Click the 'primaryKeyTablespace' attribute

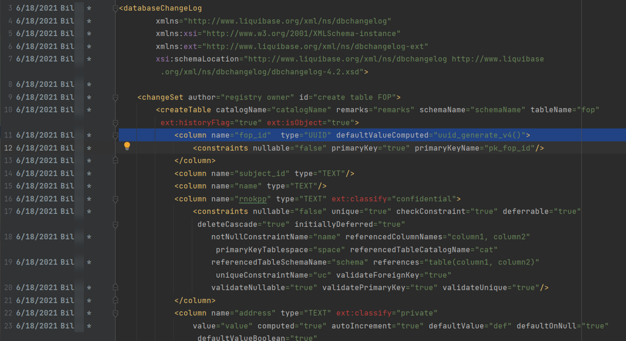coord(262,250)
